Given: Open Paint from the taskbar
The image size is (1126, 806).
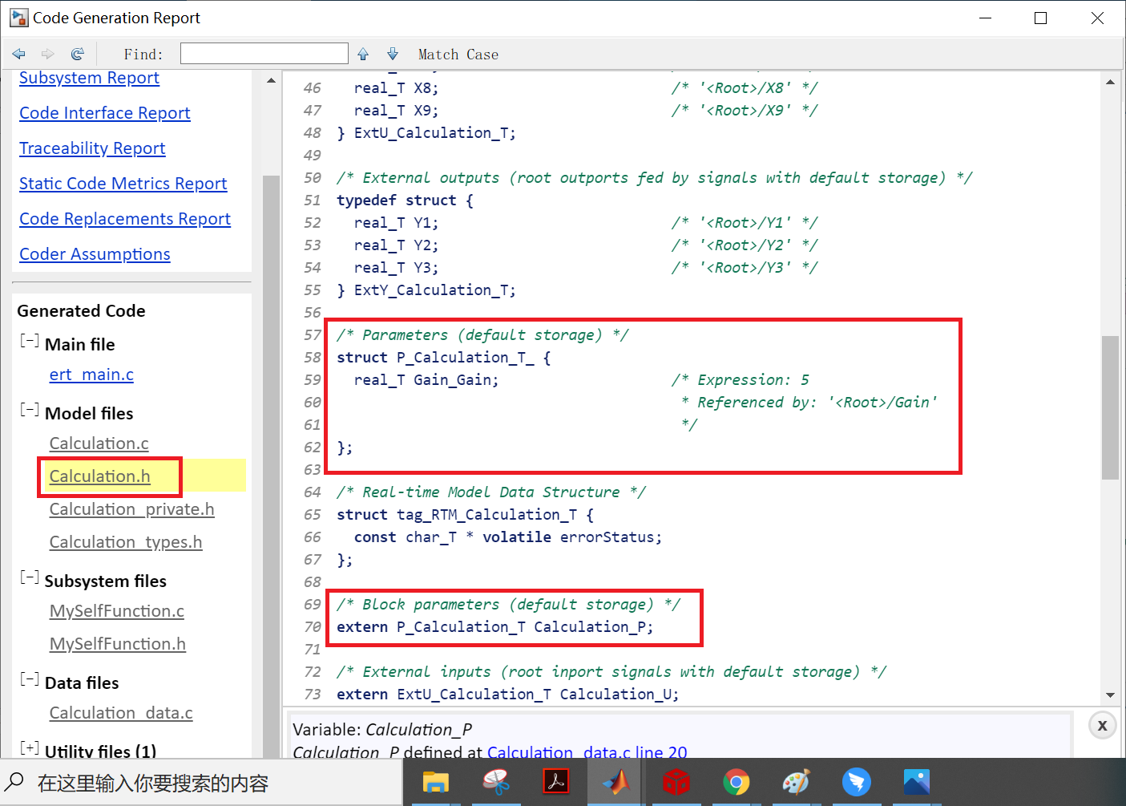Looking at the screenshot, I should coord(796,782).
